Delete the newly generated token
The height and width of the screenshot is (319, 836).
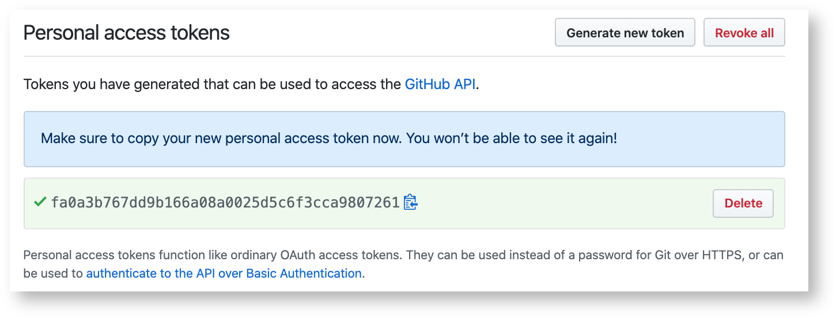743,203
